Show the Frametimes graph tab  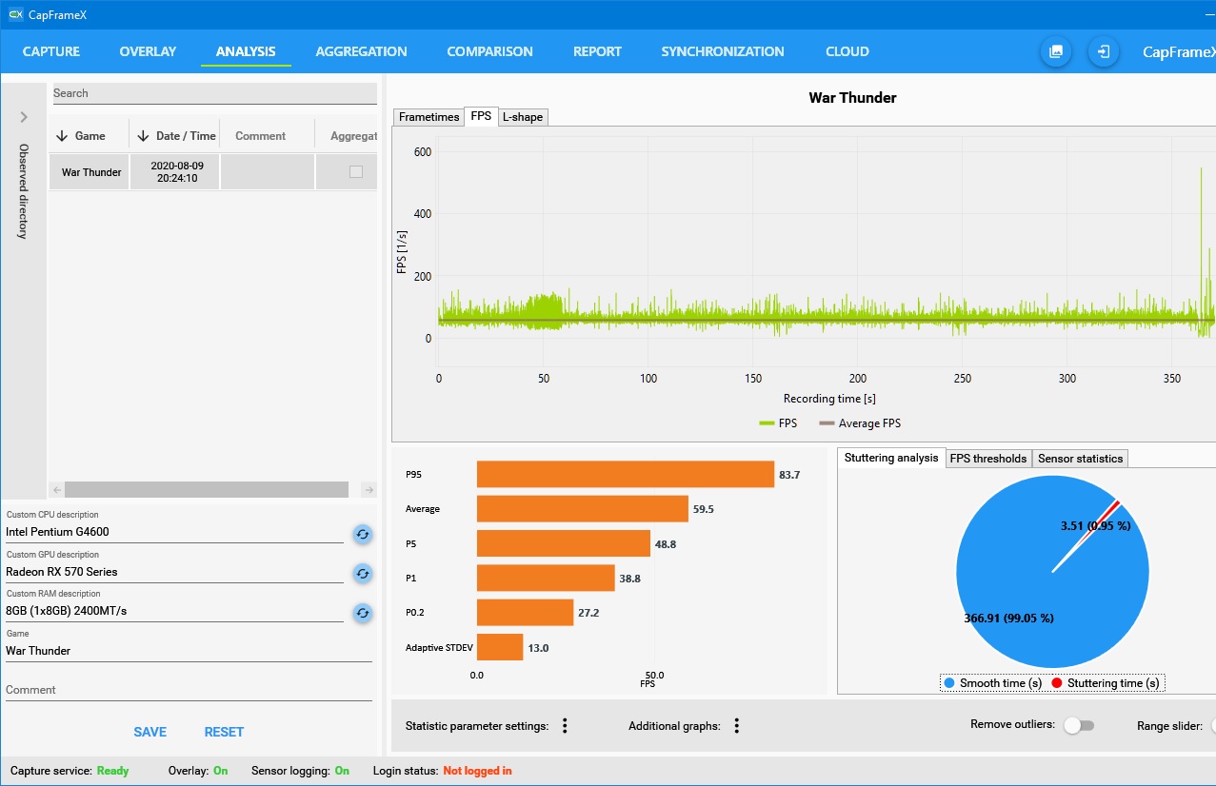429,117
